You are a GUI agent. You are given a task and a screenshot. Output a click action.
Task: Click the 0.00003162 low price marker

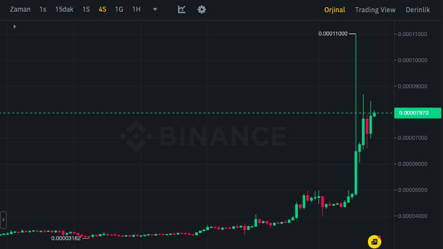66,238
